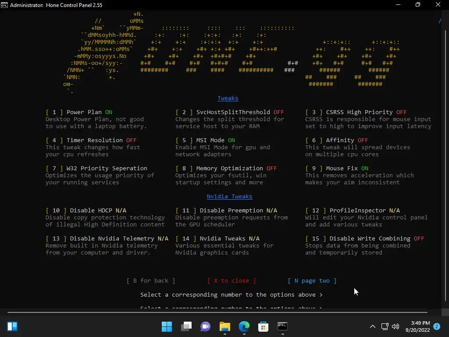449x337 pixels.
Task: Click the Disable Write Combining OFF status
Action: [419, 238]
